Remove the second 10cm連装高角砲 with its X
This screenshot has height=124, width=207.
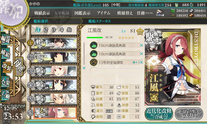[141, 54]
